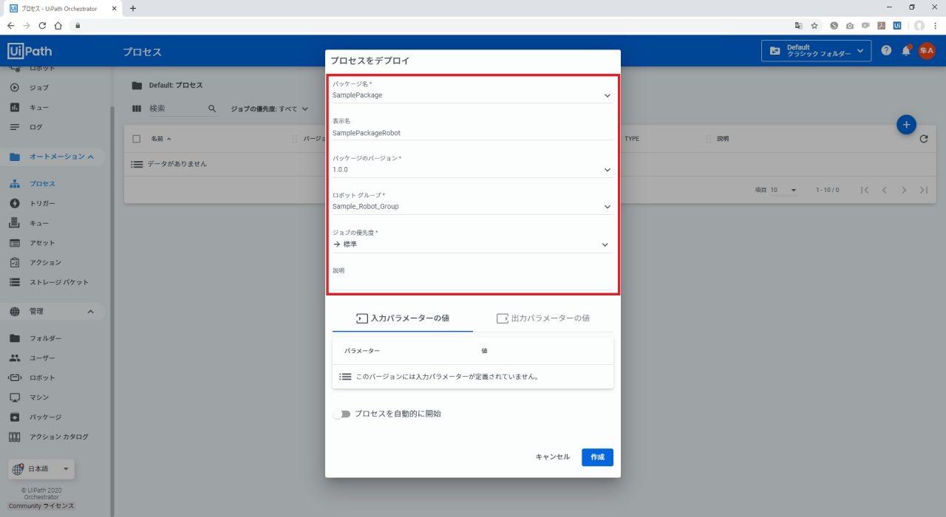Reload the browser page
This screenshot has height=517, width=946.
coord(42,25)
